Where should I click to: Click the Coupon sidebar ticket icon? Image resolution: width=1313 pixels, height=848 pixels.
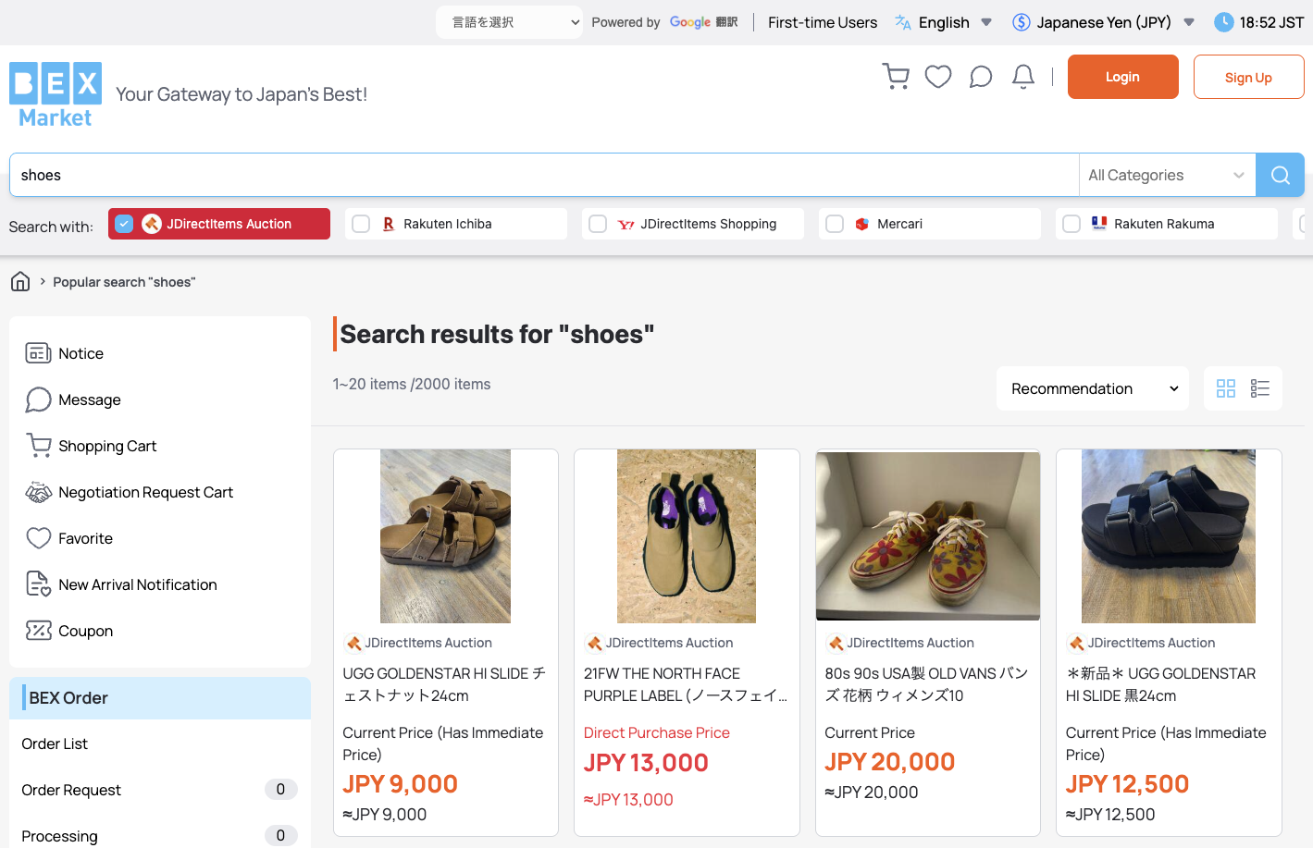38,631
